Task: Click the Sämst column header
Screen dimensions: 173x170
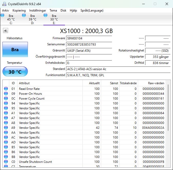Action: point(110,83)
